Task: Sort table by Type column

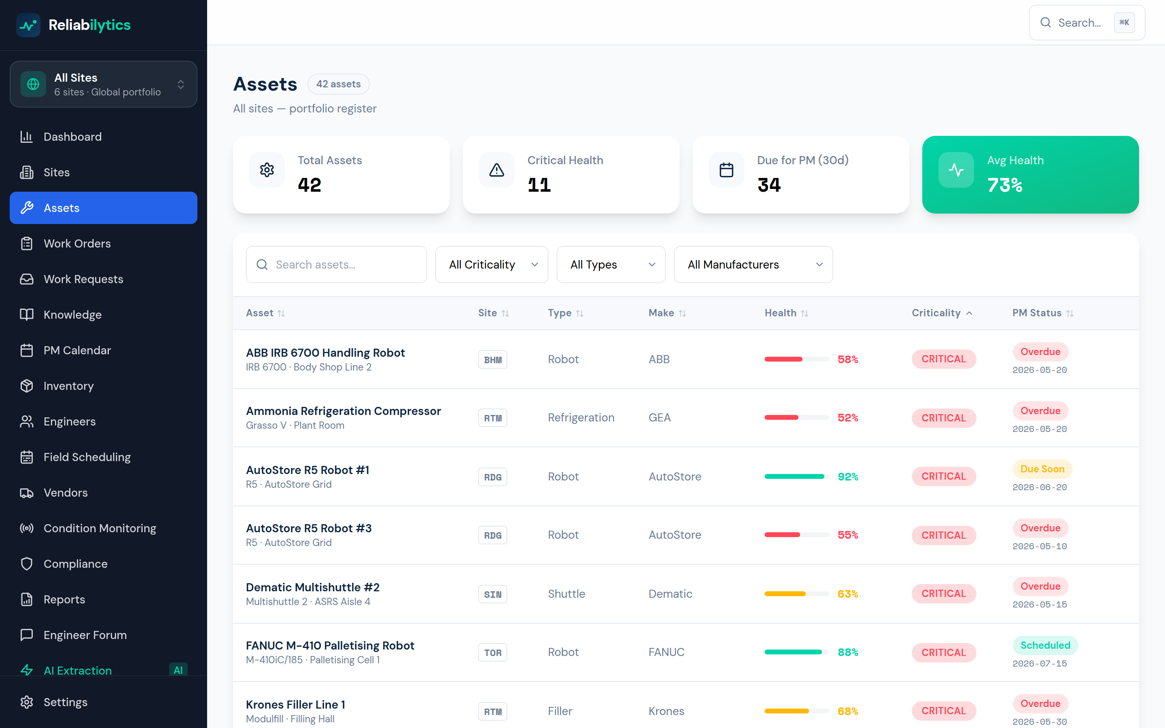Action: click(x=566, y=313)
